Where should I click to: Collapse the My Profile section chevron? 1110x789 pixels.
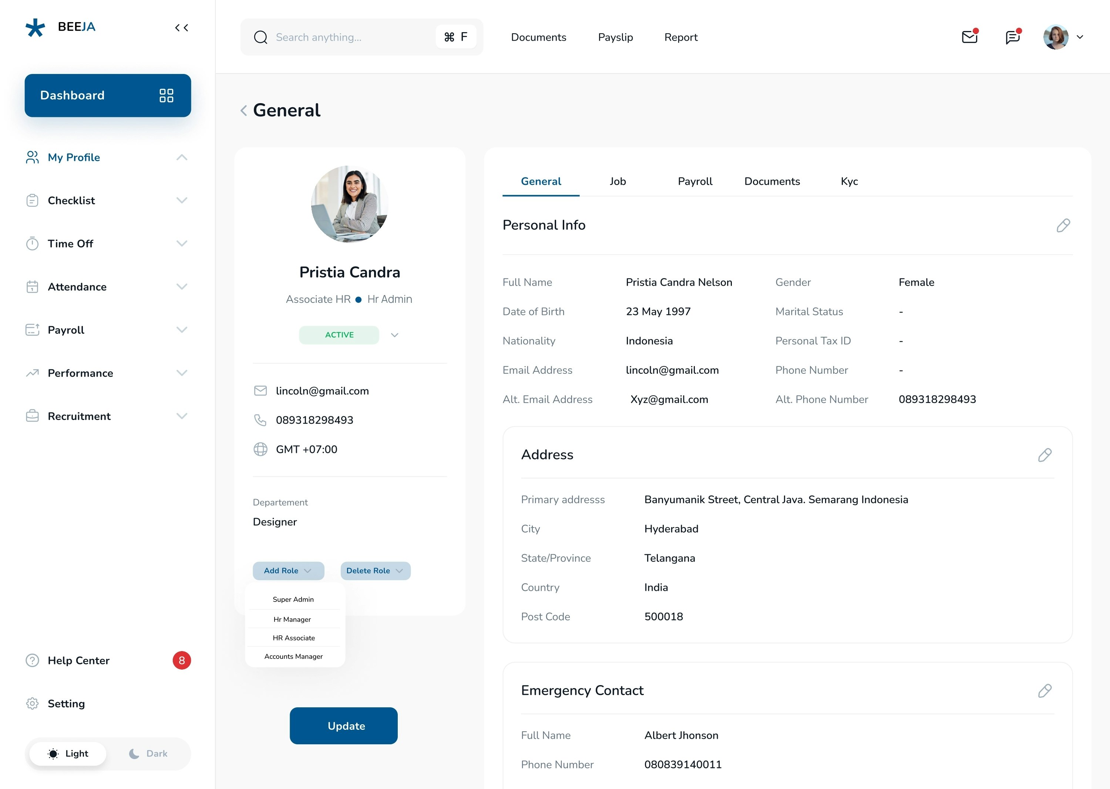coord(182,158)
